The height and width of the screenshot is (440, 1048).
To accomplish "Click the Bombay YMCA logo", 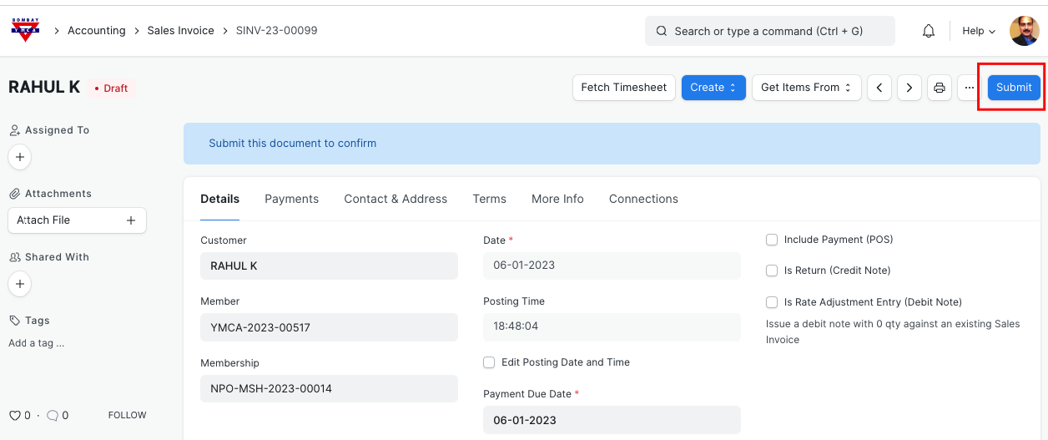I will (x=25, y=30).
